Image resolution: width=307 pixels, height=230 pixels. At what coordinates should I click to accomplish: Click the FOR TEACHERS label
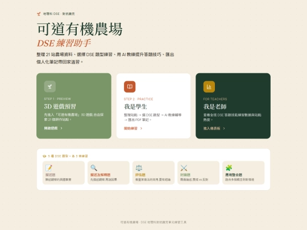coord(215,99)
